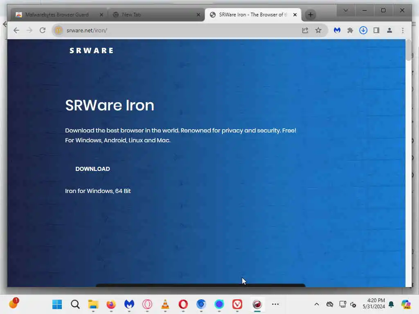This screenshot has width=419, height=314.
Task: Go back to the previous page
Action: [x=16, y=30]
